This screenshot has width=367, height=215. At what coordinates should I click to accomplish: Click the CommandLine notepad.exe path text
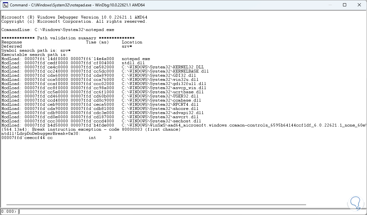tap(74, 30)
